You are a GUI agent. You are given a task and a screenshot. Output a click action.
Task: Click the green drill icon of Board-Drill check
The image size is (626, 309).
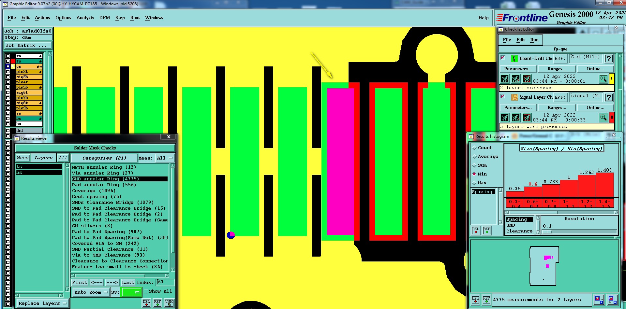514,59
